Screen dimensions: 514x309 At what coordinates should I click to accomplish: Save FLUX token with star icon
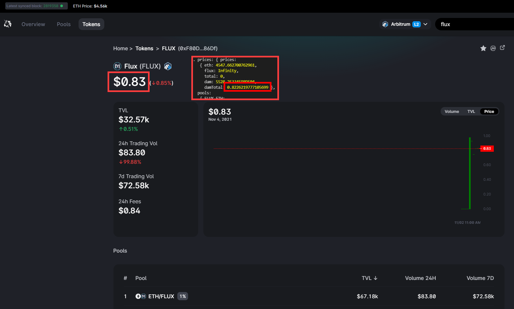[483, 48]
